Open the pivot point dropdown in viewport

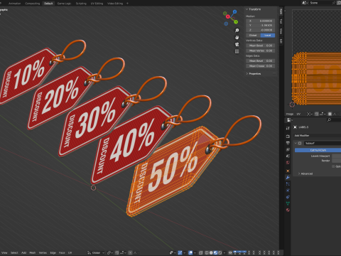click(109, 252)
